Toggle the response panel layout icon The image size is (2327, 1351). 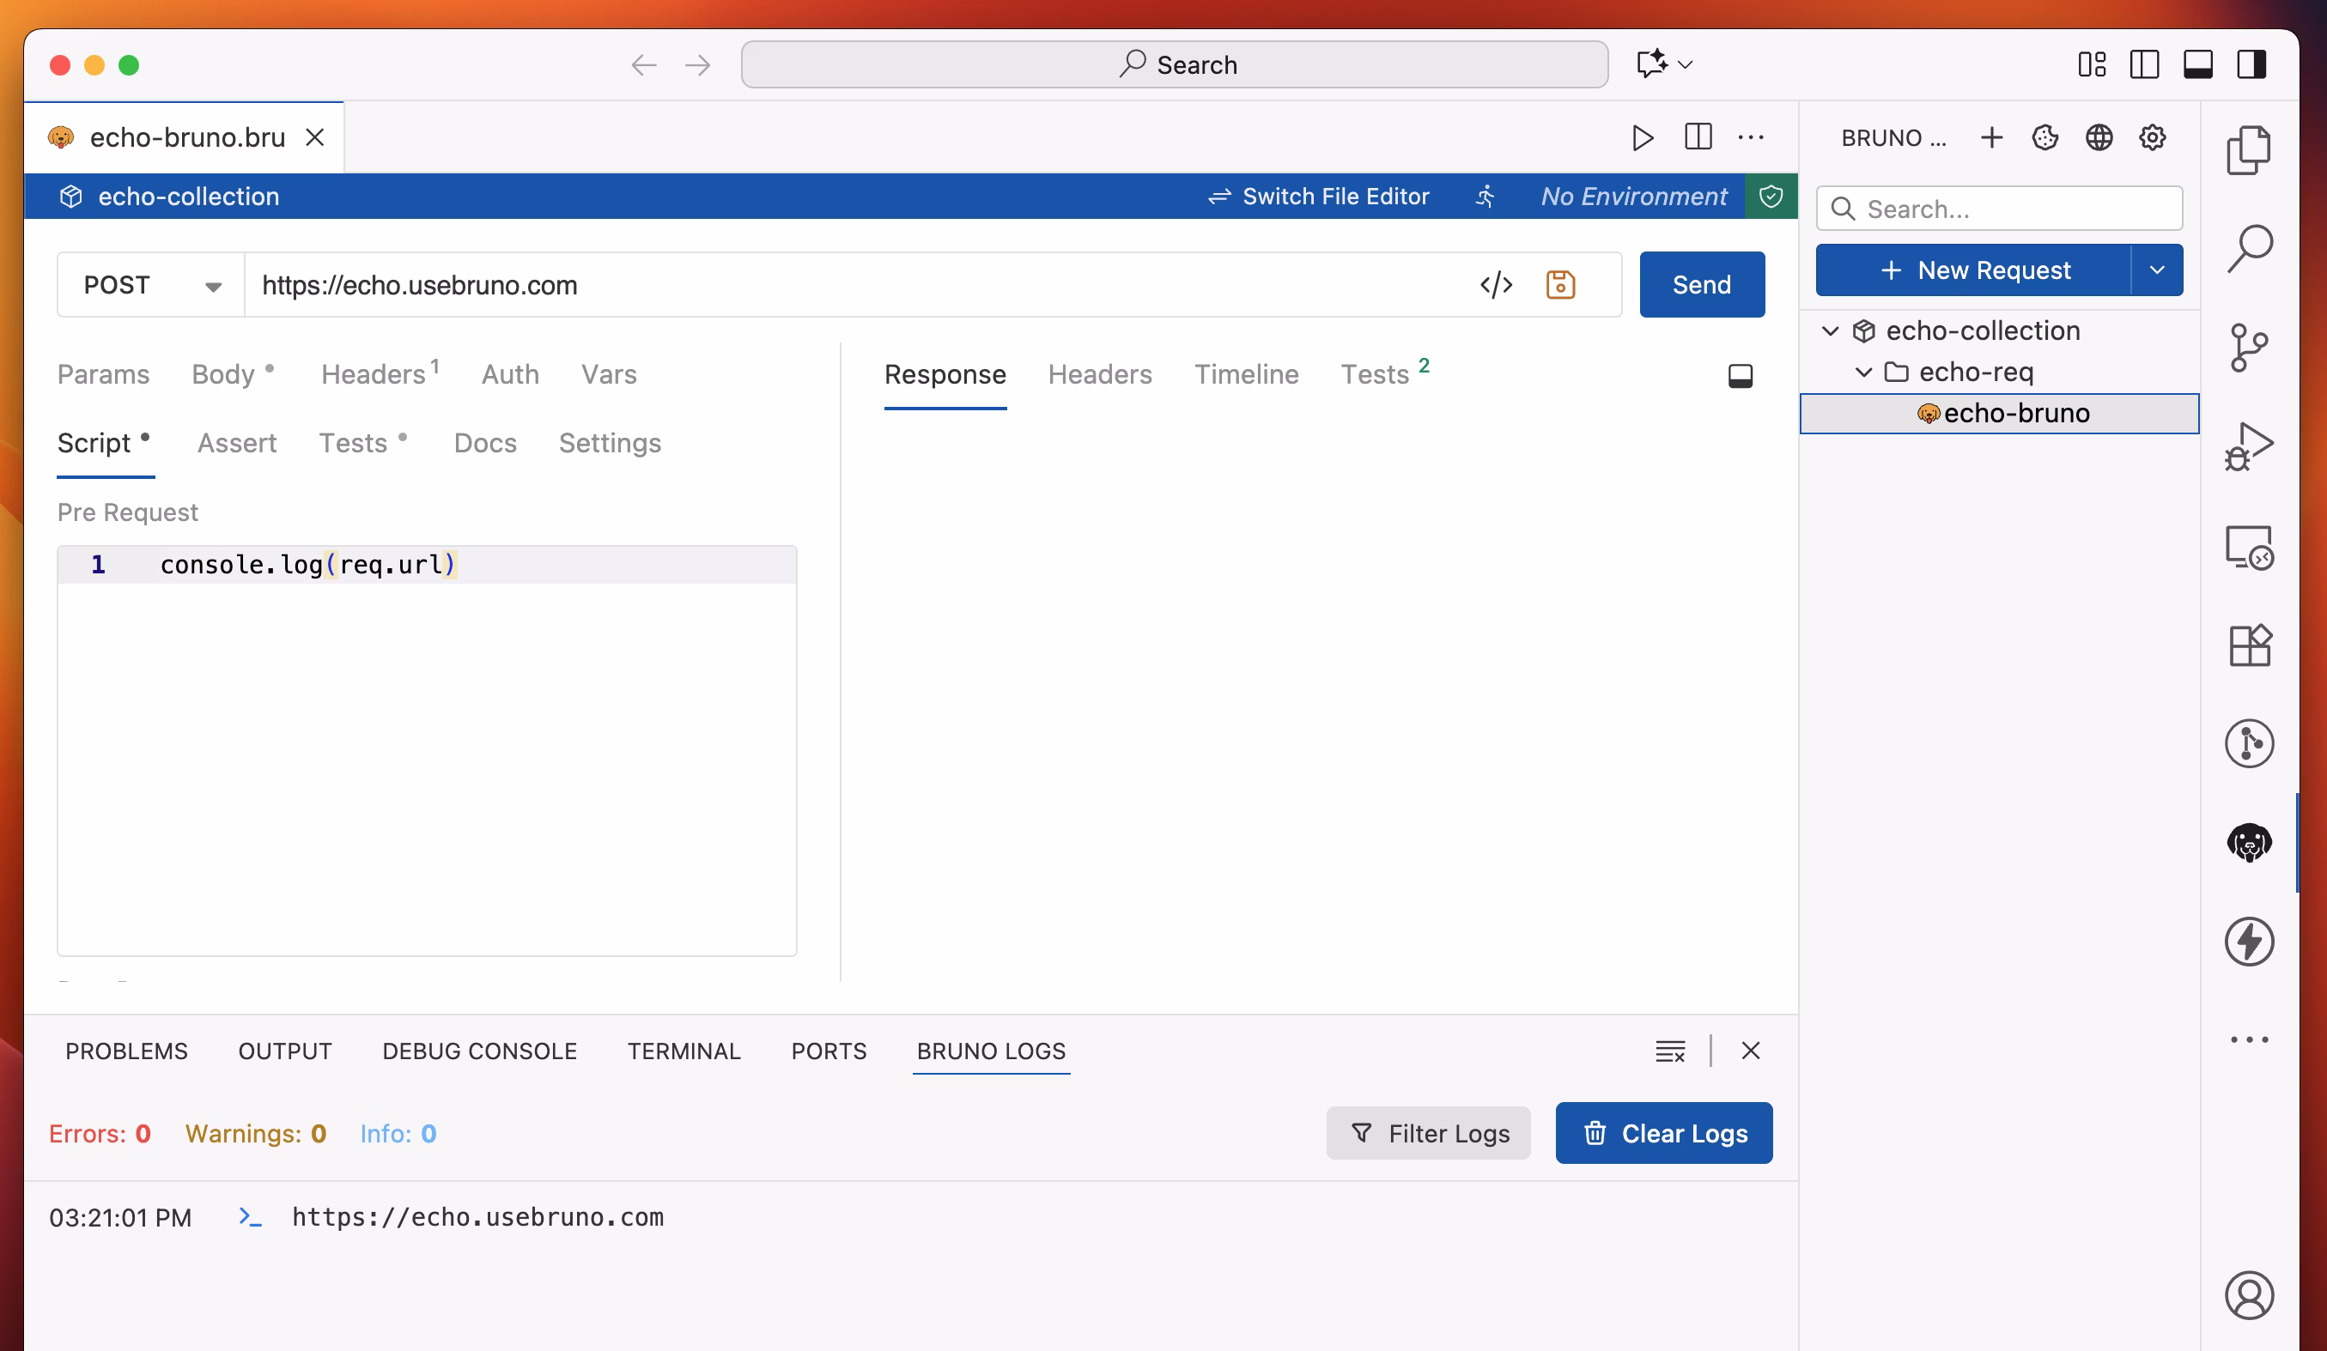(x=1740, y=376)
